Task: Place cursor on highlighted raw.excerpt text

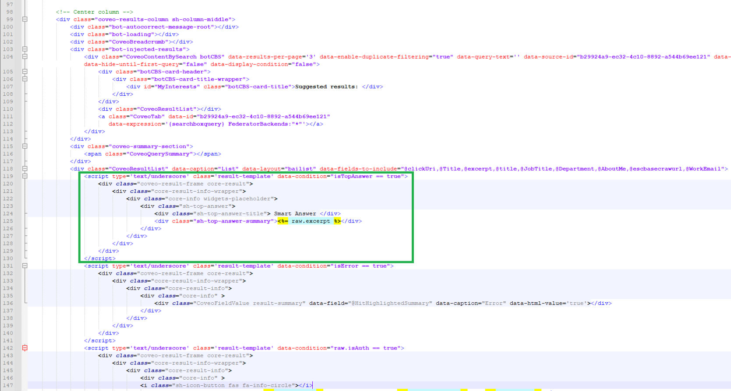Action: tap(311, 221)
